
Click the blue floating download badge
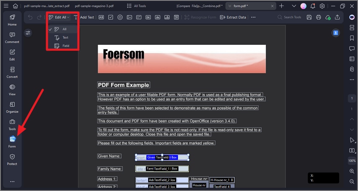click(336, 33)
